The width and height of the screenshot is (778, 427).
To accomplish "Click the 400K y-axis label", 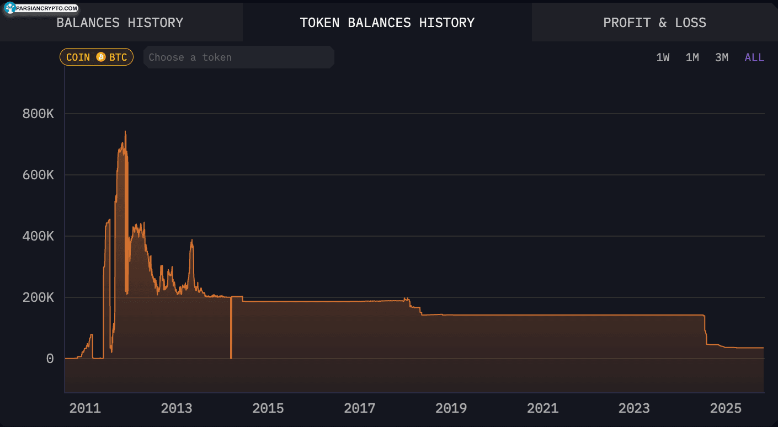I will click(38, 236).
